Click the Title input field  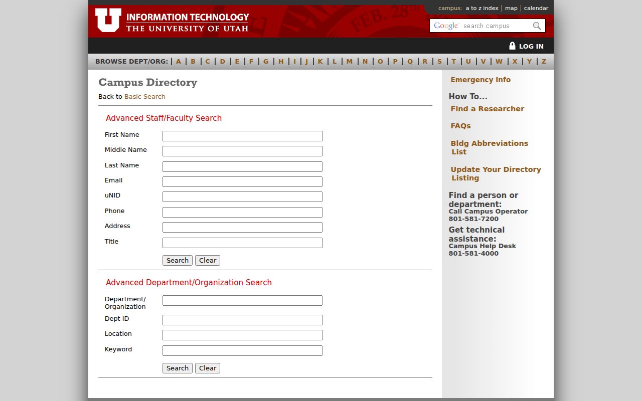click(242, 243)
